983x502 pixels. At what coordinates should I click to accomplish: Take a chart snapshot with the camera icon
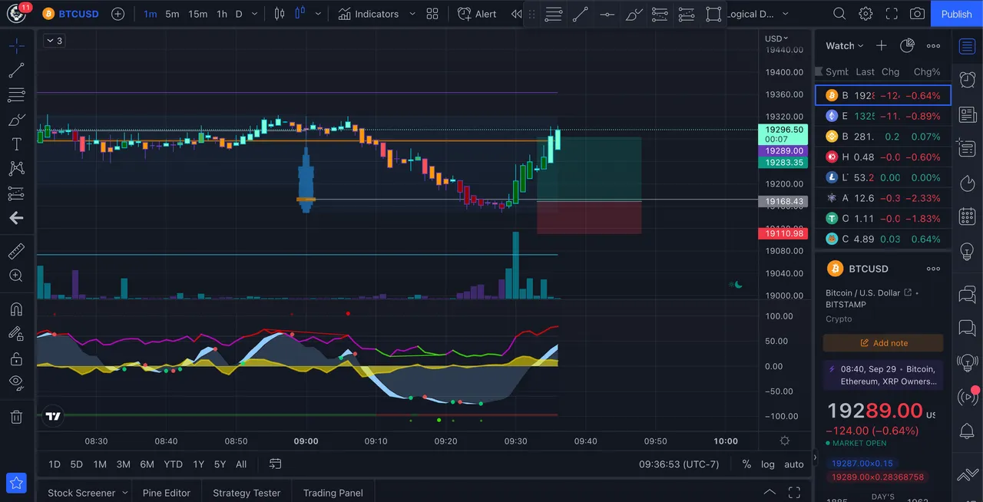[917, 14]
